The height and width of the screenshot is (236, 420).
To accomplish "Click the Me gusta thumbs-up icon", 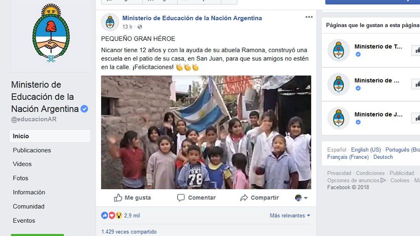I will (x=118, y=198).
